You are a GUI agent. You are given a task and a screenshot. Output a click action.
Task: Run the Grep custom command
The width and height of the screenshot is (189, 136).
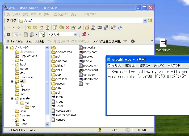click(x=29, y=41)
